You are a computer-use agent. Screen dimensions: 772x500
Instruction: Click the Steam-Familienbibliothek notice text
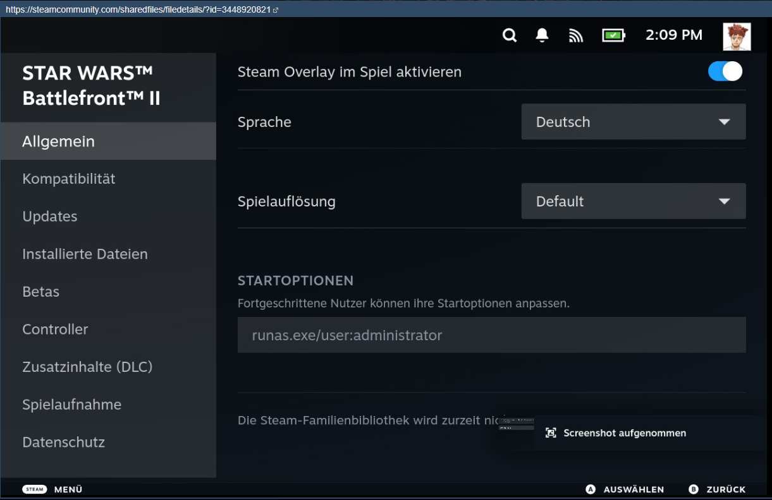367,420
